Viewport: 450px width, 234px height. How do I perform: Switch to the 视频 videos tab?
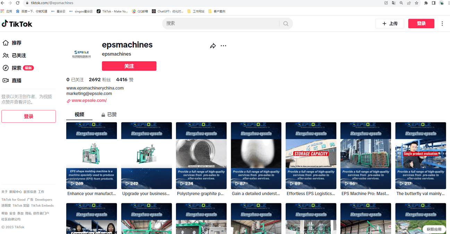point(79,114)
